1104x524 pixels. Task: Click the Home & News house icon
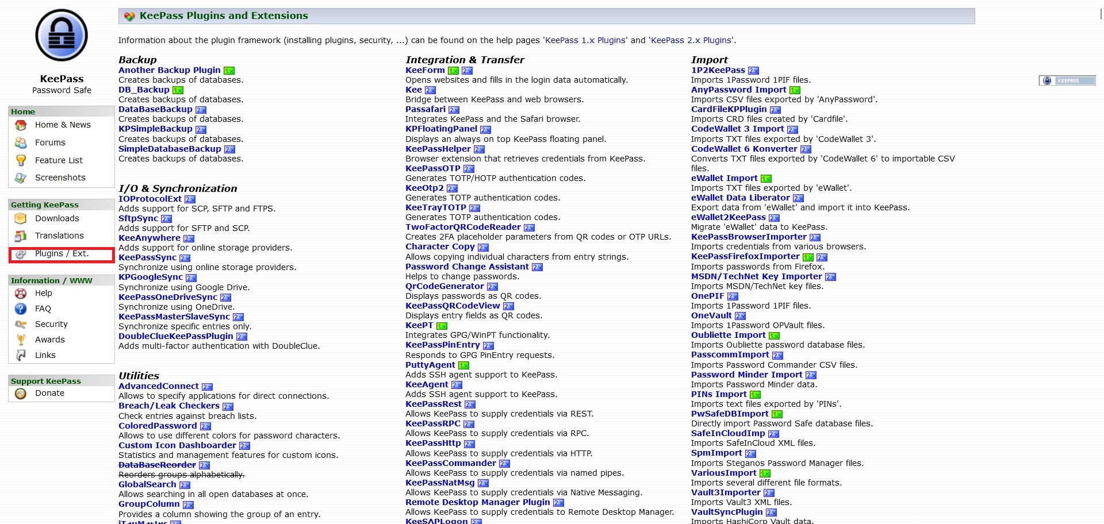[21, 125]
